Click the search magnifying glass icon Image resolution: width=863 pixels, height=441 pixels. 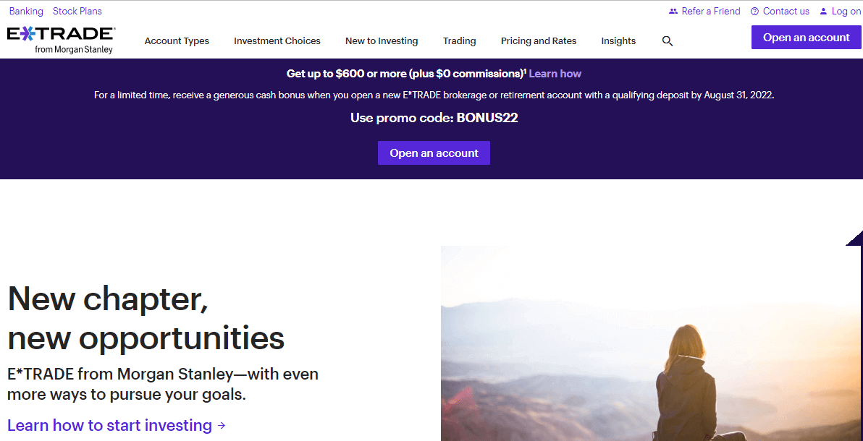pyautogui.click(x=667, y=41)
